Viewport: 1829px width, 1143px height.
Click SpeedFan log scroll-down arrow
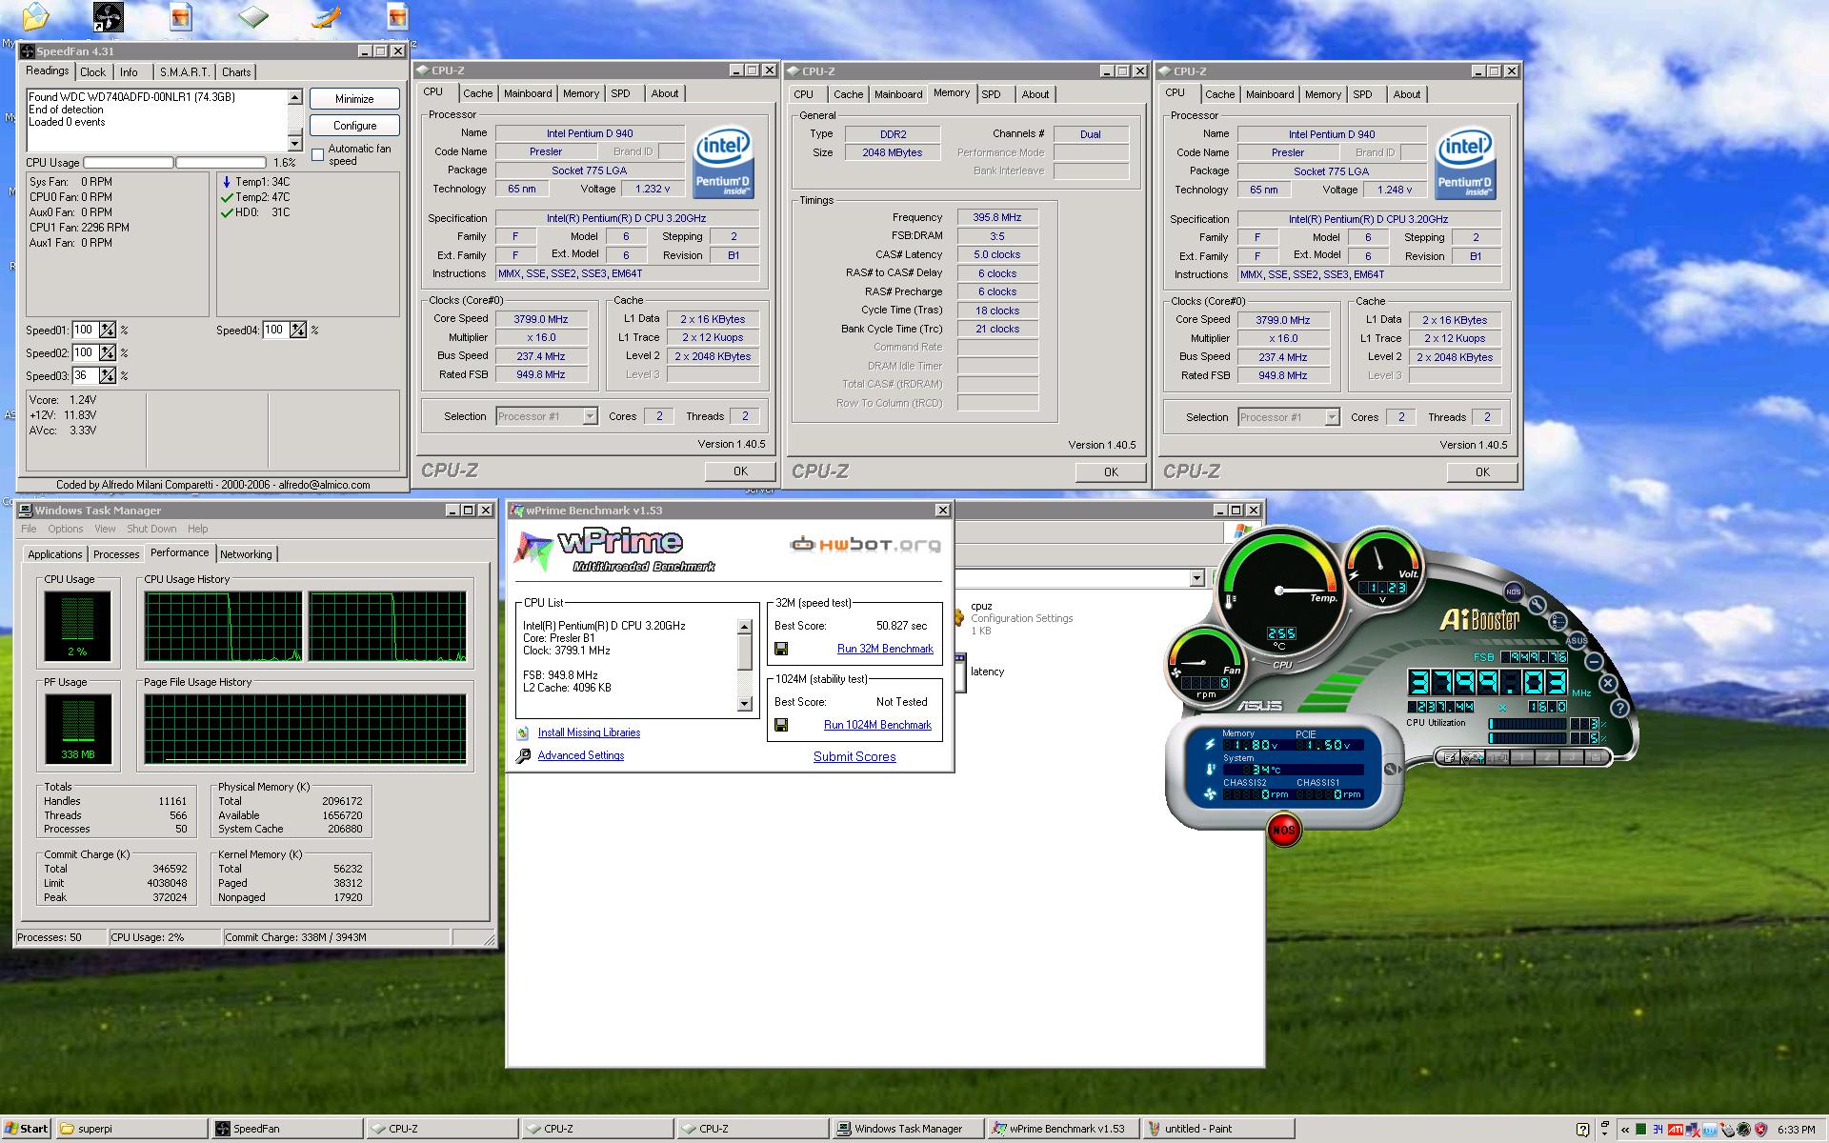(x=294, y=144)
